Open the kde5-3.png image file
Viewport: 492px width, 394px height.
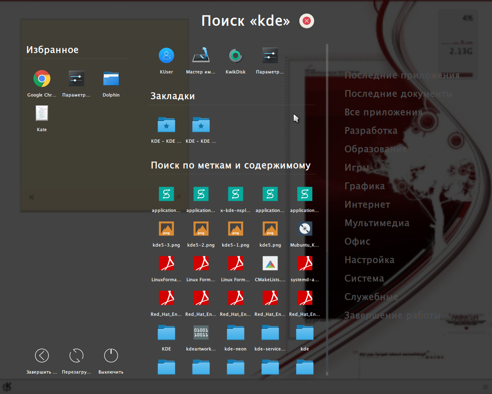tap(166, 229)
